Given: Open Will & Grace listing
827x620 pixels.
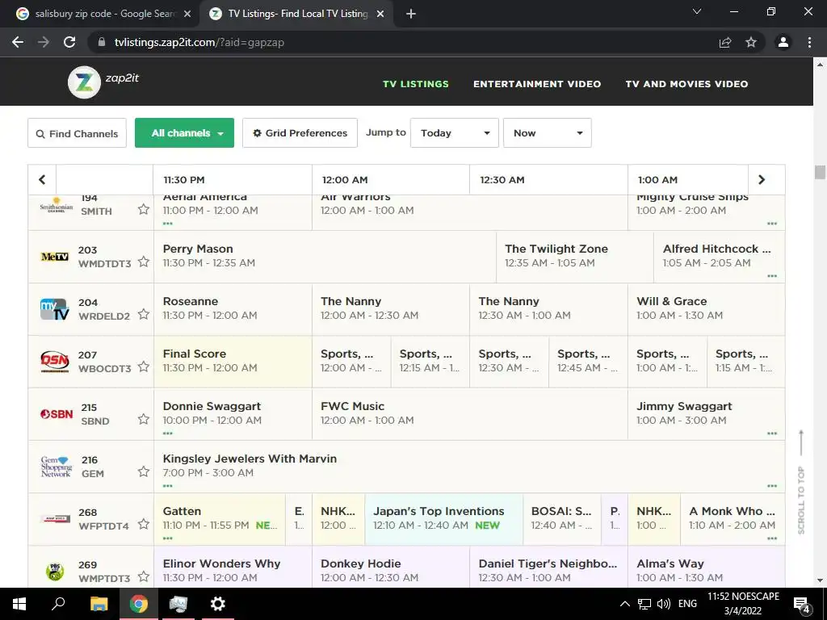Looking at the screenshot, I should point(706,308).
